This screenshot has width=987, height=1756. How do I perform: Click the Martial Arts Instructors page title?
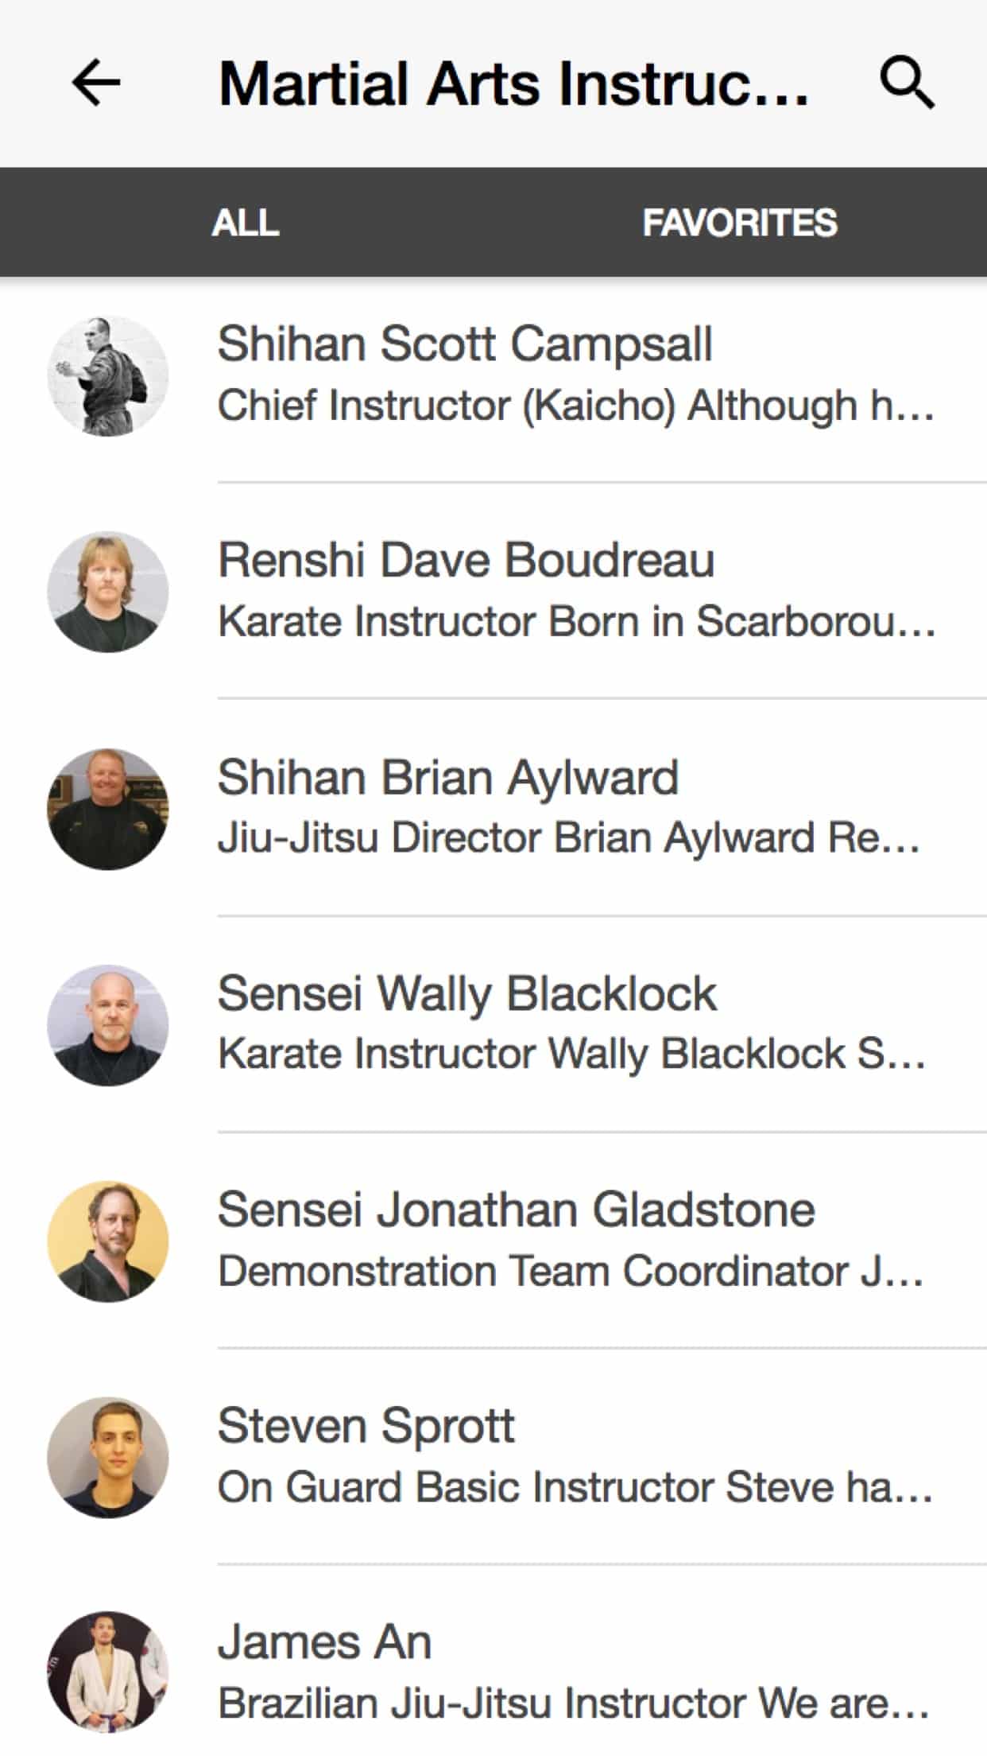pyautogui.click(x=513, y=84)
